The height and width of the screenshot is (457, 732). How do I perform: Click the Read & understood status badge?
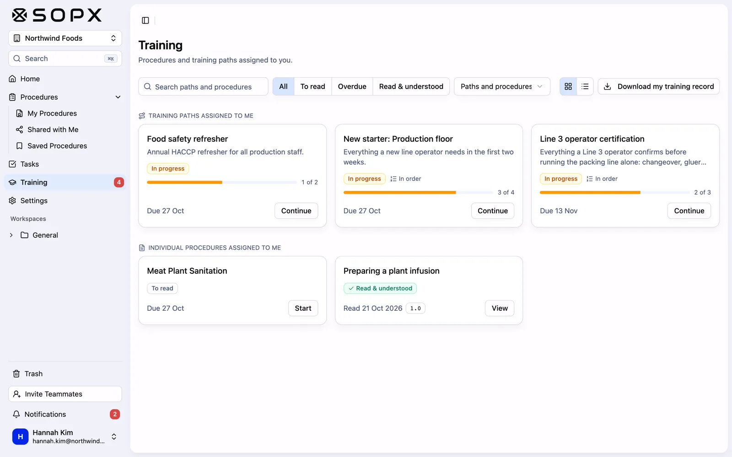click(x=380, y=288)
